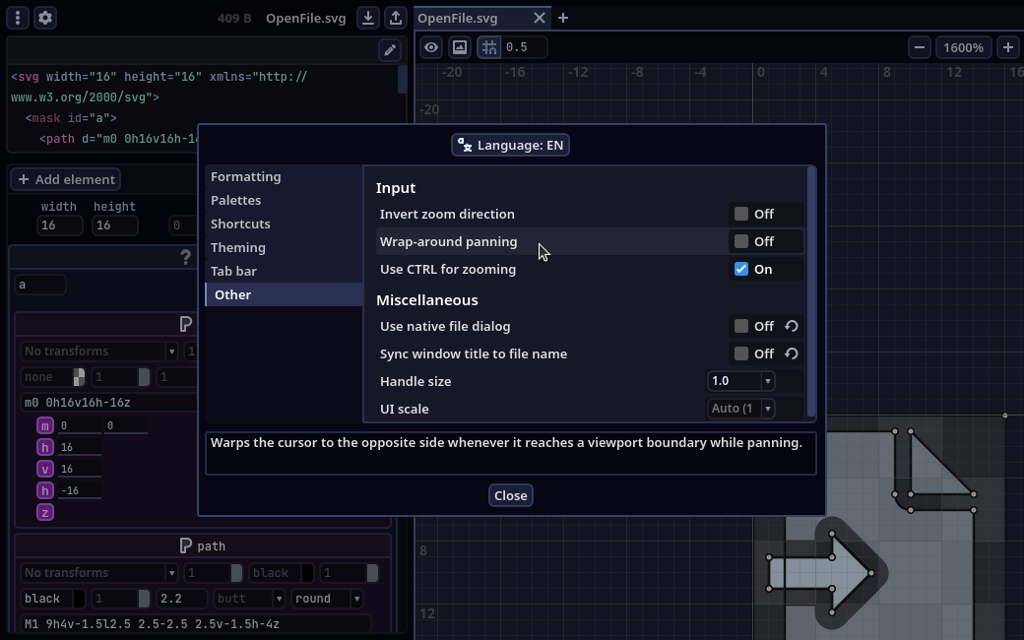Click the m command badge
1024x640 pixels.
[x=44, y=426]
